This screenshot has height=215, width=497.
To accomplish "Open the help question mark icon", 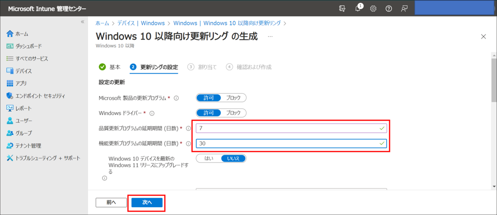I will 388,8.
